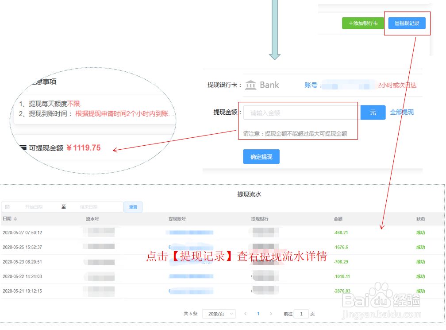Expand the page size selector chevron
446x330 pixels.
point(231,313)
